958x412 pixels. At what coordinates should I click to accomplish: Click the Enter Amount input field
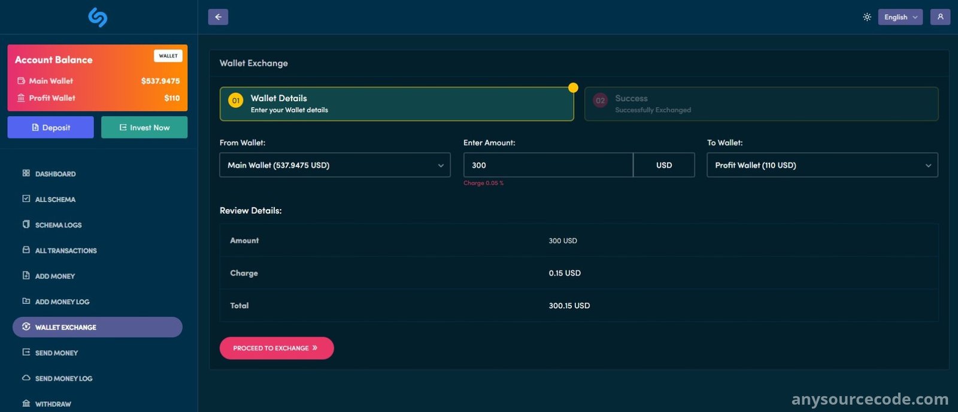[548, 165]
